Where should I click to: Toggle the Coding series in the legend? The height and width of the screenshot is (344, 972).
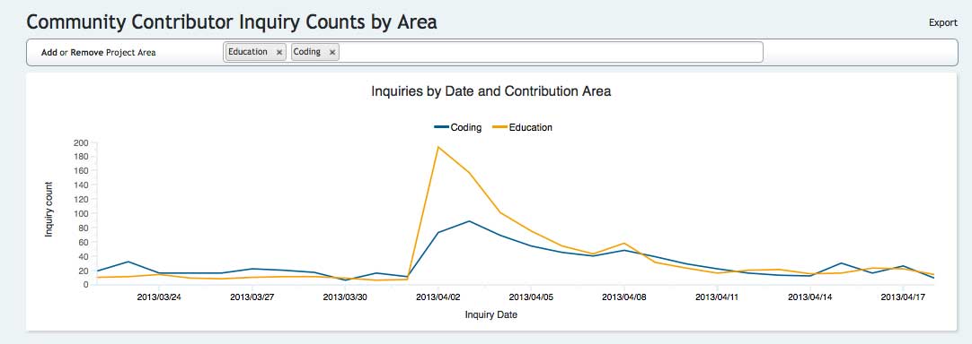(458, 127)
